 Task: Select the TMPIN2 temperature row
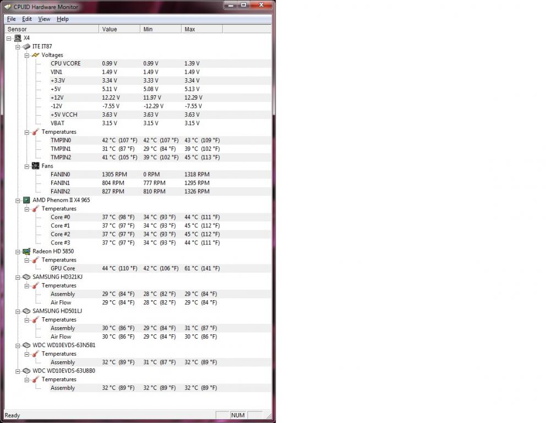pos(160,158)
